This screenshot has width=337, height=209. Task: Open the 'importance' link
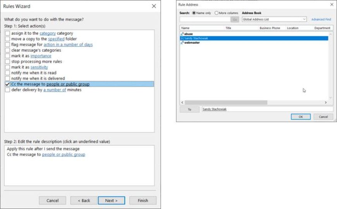[41, 56]
